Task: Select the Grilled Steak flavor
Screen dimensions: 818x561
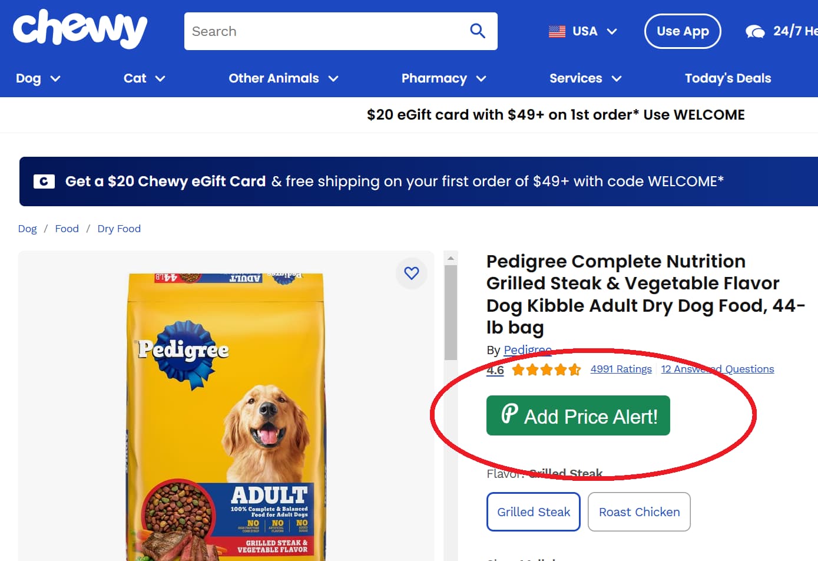Action: click(533, 511)
